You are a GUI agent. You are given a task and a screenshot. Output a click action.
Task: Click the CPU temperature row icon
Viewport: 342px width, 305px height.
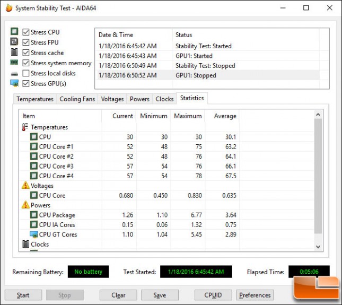coord(34,137)
